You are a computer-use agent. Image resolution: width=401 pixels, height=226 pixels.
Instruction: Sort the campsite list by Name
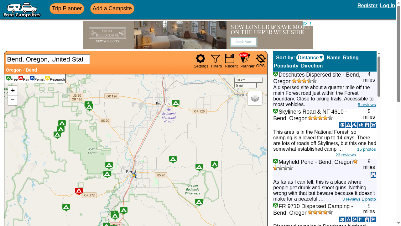(333, 57)
